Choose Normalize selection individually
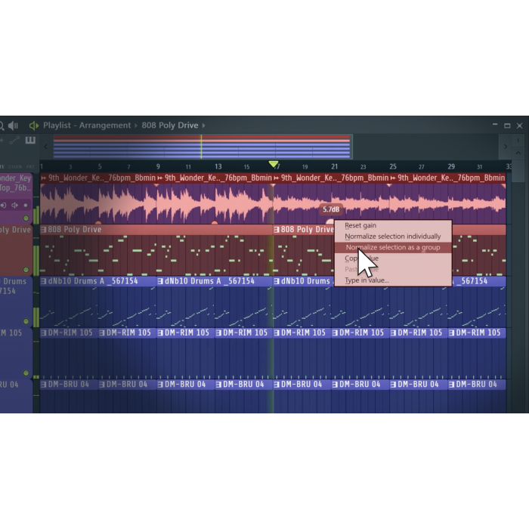Screen dimensions: 529x529 pos(393,236)
